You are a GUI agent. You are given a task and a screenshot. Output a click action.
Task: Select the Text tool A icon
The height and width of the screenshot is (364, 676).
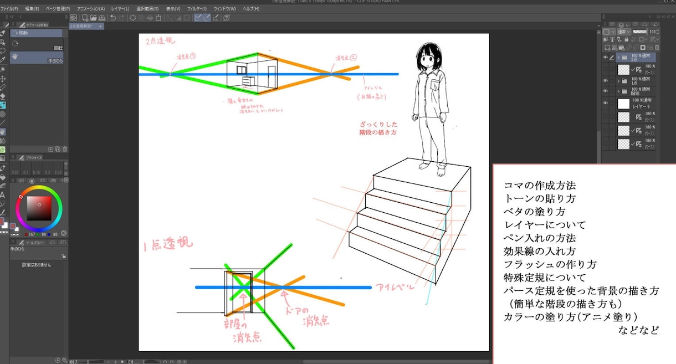[2, 195]
